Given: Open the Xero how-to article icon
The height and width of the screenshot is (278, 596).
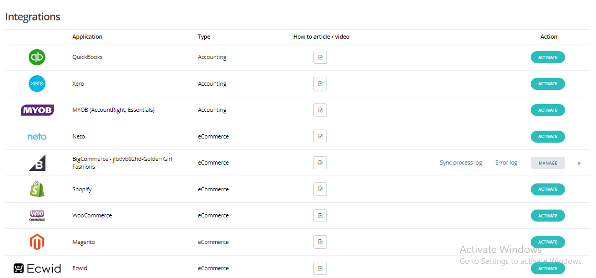Looking at the screenshot, I should click(x=320, y=84).
